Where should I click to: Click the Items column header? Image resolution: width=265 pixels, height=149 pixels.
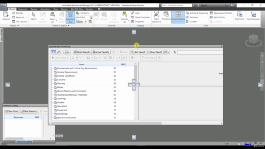(82, 65)
